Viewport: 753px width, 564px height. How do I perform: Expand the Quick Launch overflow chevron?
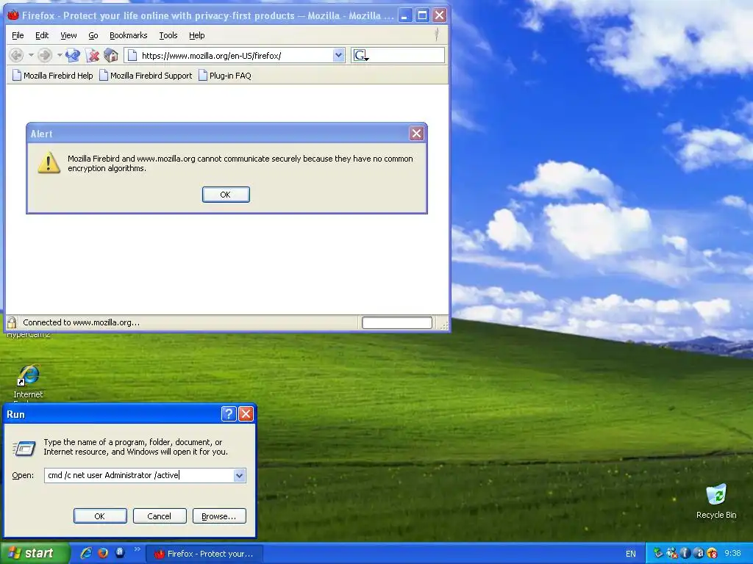(137, 549)
